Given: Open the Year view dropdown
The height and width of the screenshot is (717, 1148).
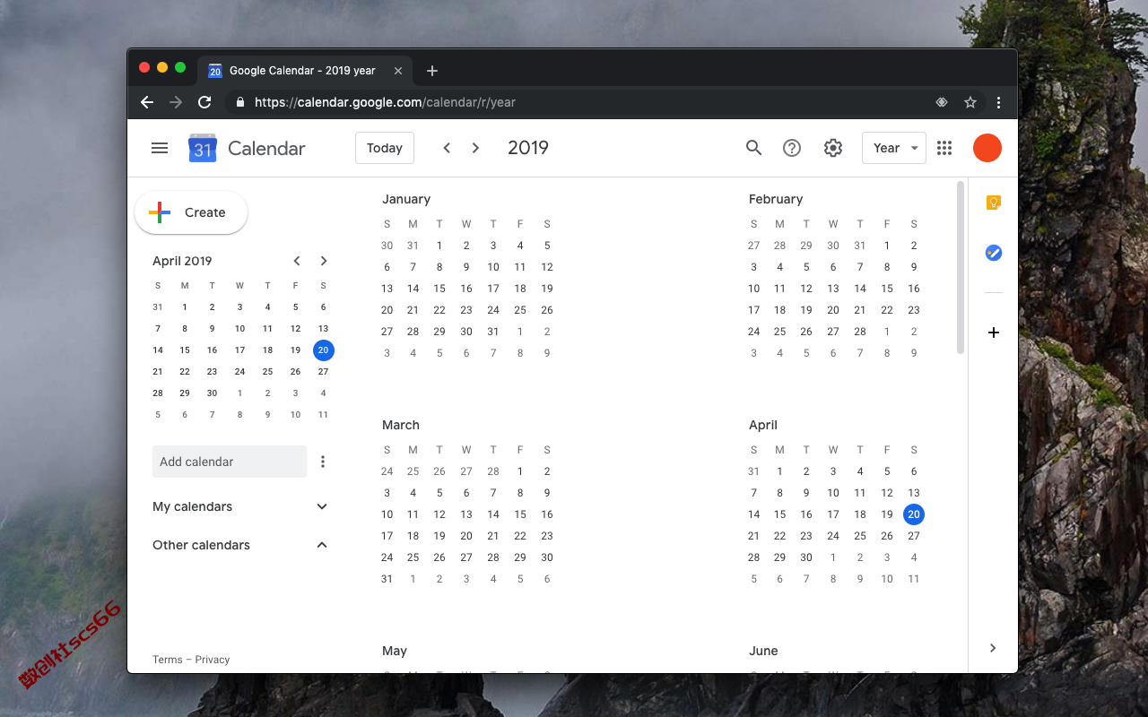Looking at the screenshot, I should pos(894,148).
